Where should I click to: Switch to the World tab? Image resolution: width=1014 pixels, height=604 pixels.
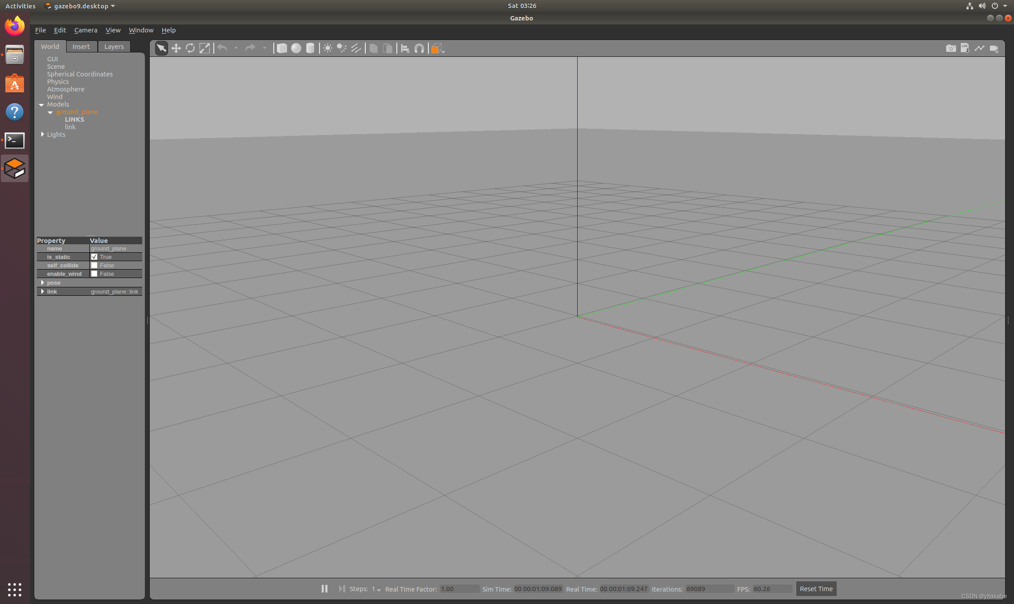[x=50, y=46]
